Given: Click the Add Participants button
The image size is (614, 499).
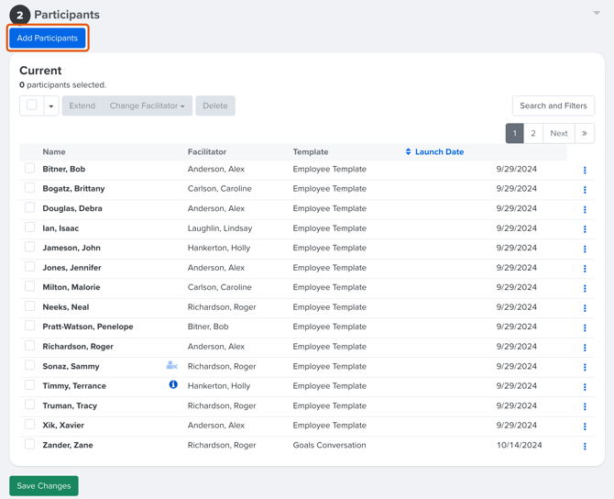Looking at the screenshot, I should tap(48, 38).
